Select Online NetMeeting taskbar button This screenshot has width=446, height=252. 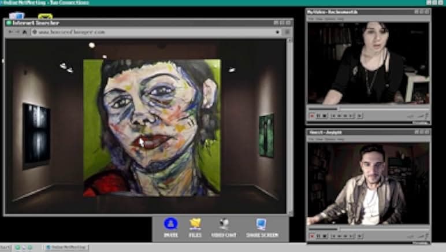66,247
